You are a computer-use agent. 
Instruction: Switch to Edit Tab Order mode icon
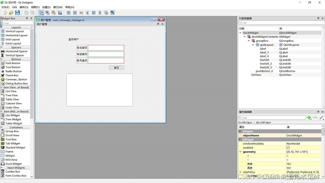pos(60,13)
